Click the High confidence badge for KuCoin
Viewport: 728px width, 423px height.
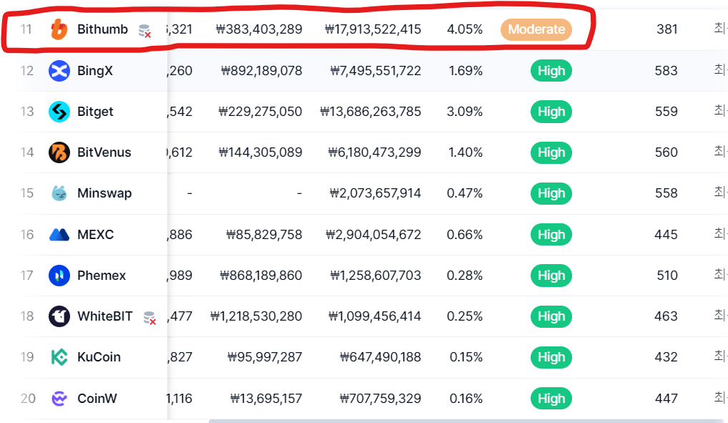(551, 357)
